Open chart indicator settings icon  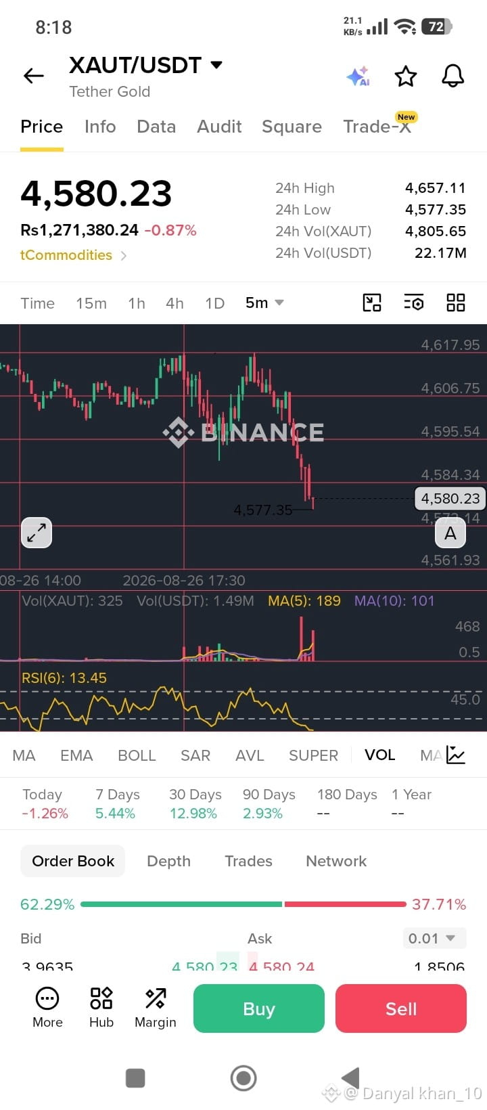click(413, 303)
